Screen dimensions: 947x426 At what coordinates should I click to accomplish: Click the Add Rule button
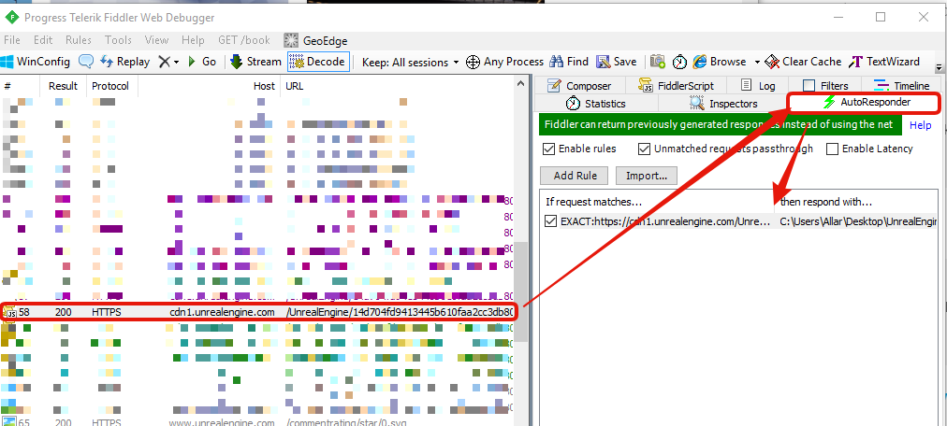tap(575, 176)
